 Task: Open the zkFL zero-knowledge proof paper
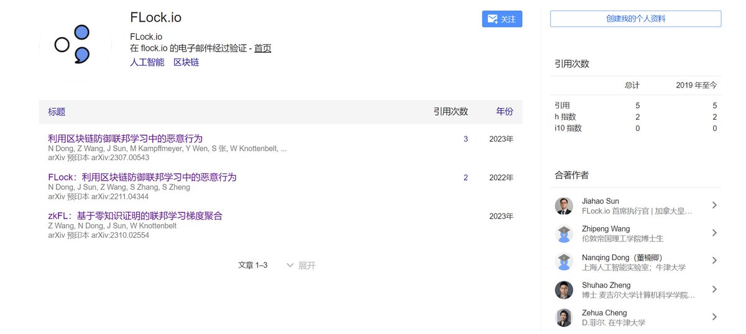point(135,216)
